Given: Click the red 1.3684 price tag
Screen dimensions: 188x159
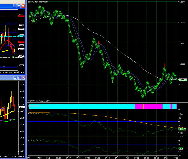Looking at the screenshot, I should click(x=21, y=16).
